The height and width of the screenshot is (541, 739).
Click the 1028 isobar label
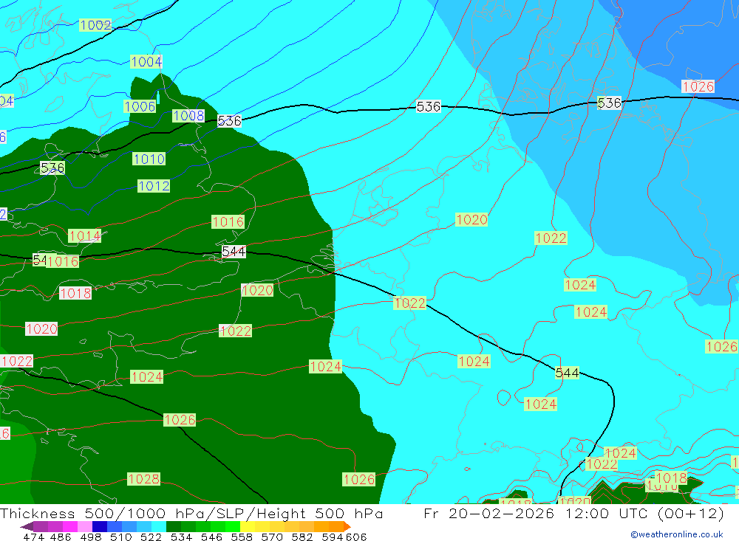[144, 479]
